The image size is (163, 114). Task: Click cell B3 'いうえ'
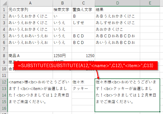click(x=62, y=23)
